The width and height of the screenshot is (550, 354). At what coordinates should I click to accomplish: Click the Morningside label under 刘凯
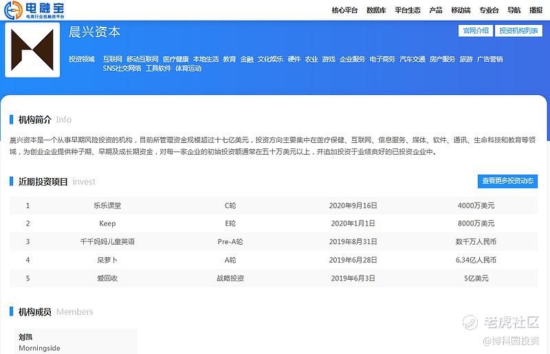coord(39,348)
